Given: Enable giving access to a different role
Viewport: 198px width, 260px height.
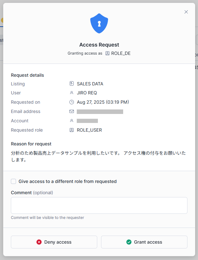Looking at the screenshot, I should 13,181.
